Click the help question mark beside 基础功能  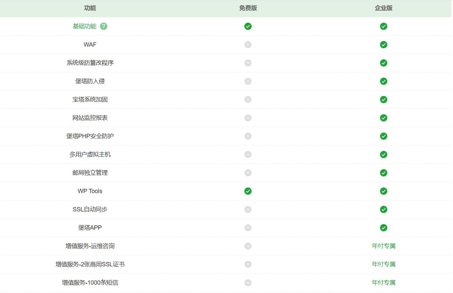click(104, 26)
